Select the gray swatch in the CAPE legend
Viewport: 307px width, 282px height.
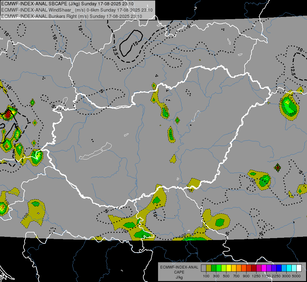tap(204, 268)
